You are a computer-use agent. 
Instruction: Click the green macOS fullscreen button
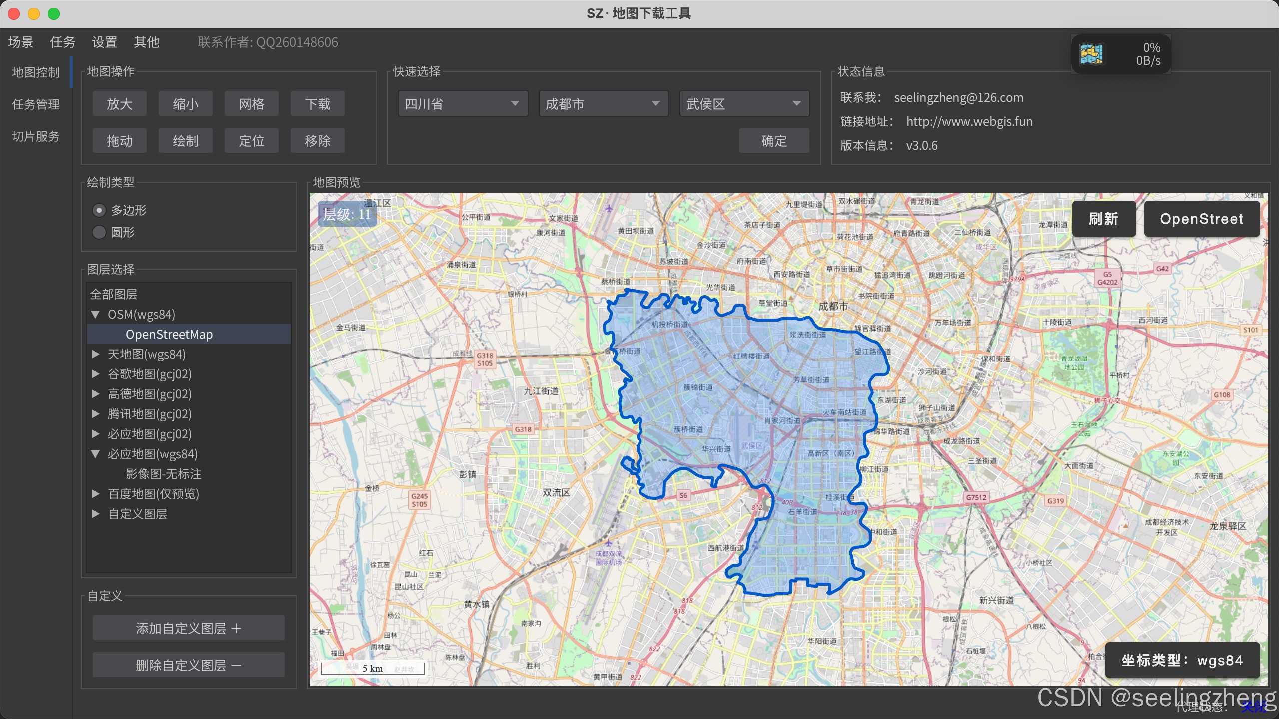click(54, 14)
